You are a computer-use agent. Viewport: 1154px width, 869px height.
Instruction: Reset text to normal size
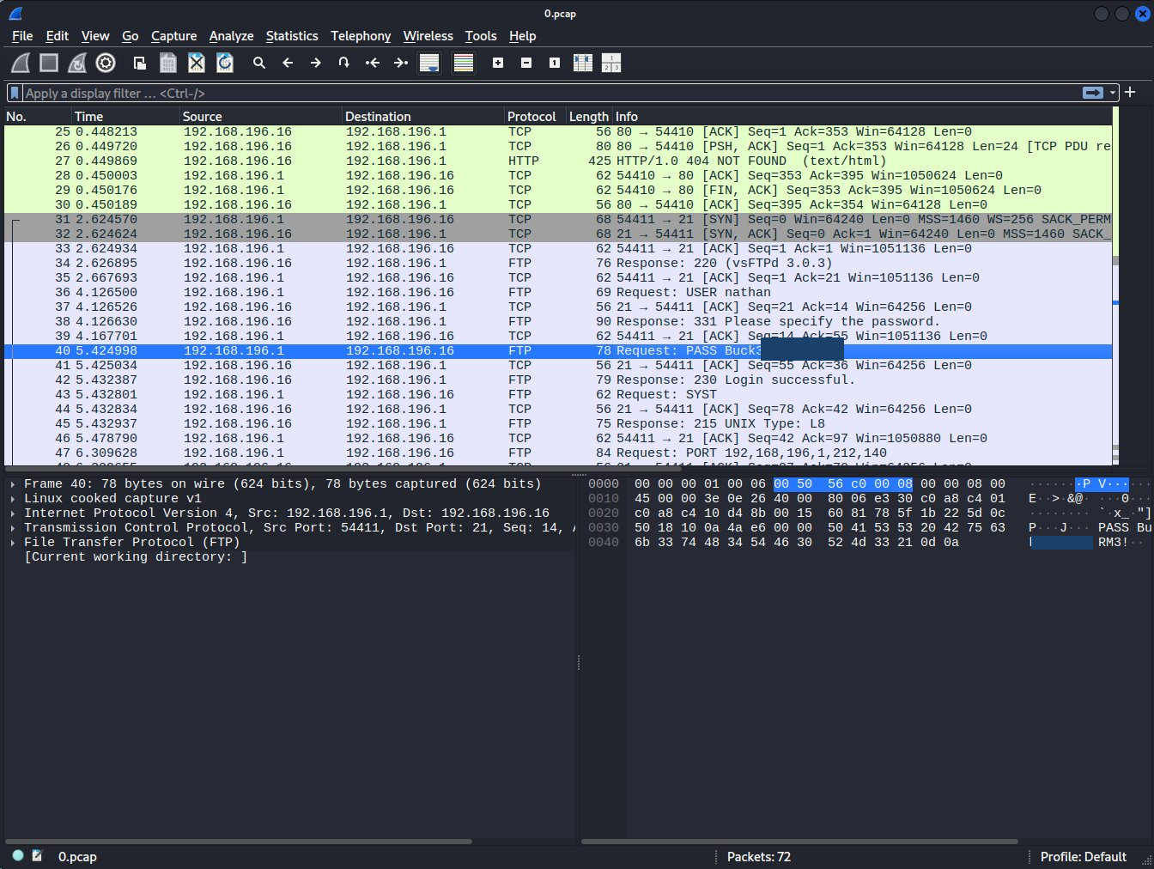click(555, 63)
